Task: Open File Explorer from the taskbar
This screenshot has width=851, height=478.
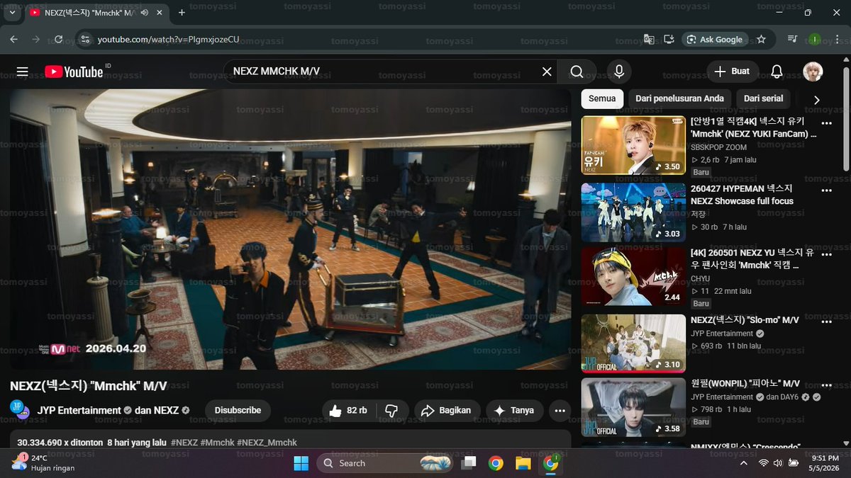Action: click(523, 463)
